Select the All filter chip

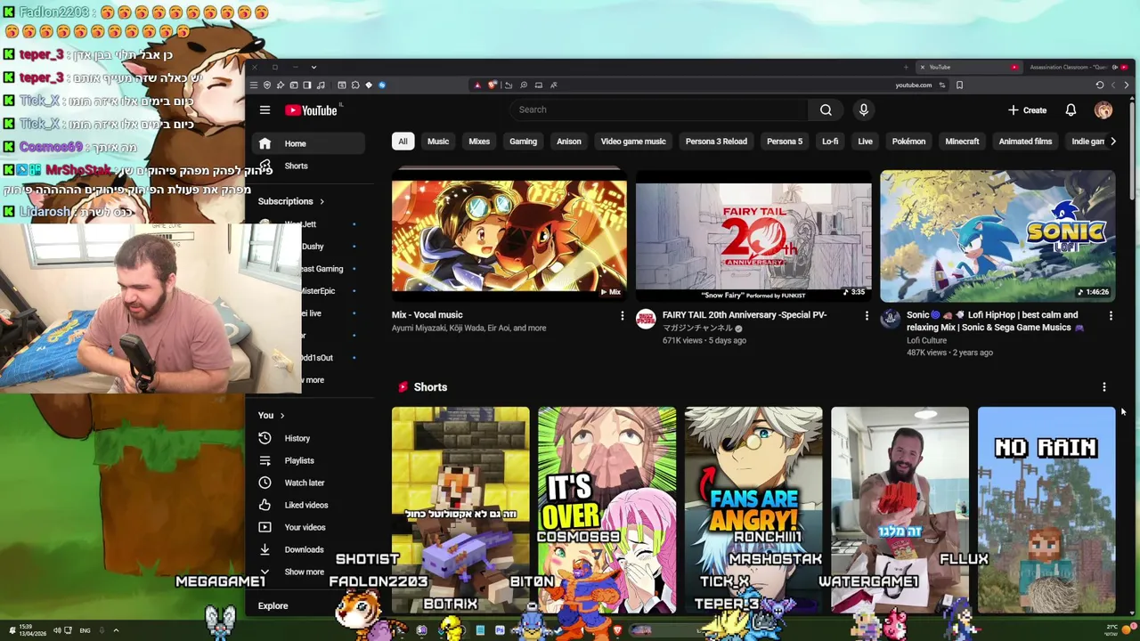click(403, 142)
